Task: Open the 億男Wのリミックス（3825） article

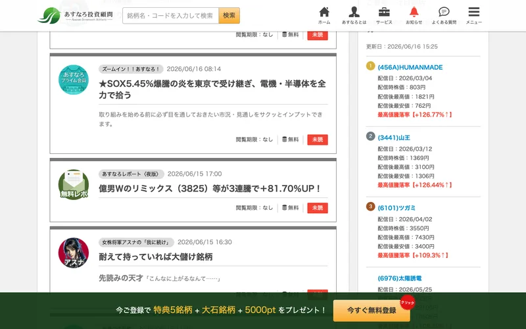Action: click(210, 189)
